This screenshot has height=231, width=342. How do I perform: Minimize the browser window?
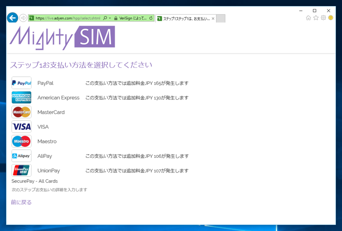pyautogui.click(x=301, y=10)
